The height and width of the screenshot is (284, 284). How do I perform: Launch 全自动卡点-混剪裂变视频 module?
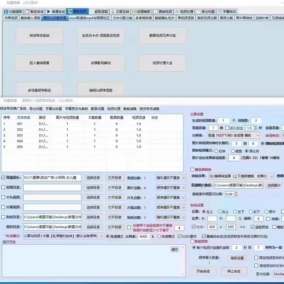coord(101,36)
